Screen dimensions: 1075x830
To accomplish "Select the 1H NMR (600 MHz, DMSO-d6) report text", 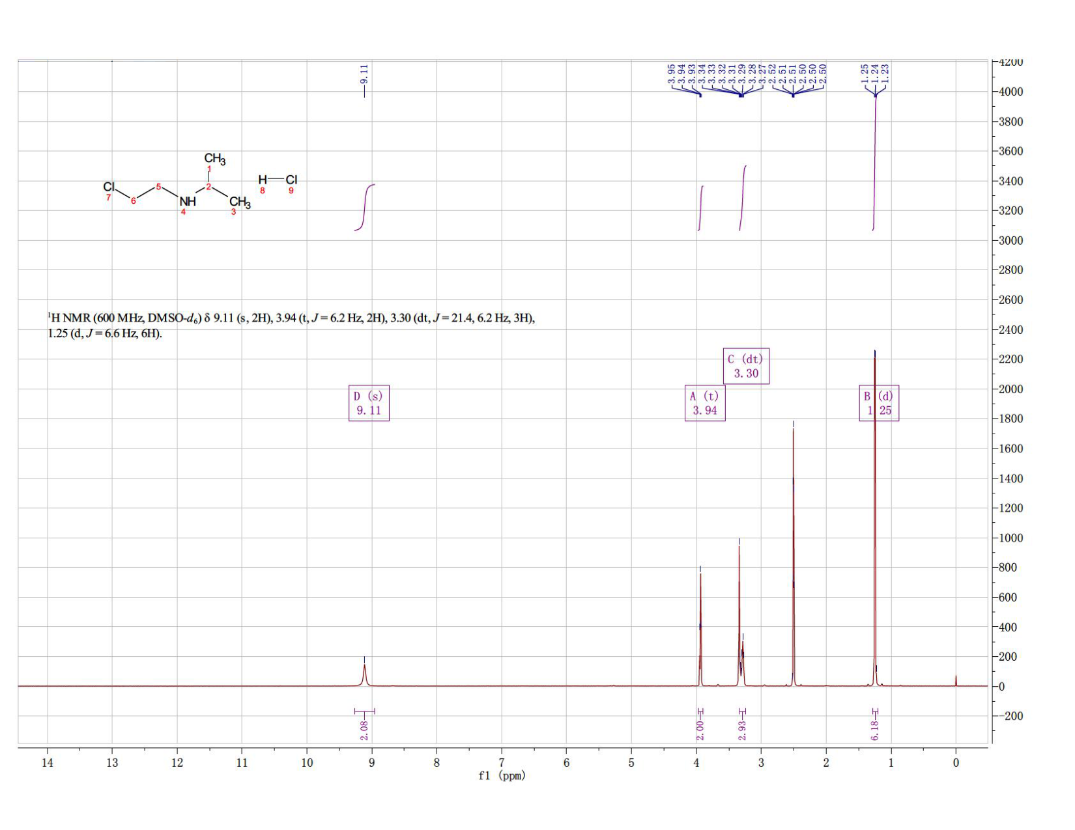I will coord(291,325).
